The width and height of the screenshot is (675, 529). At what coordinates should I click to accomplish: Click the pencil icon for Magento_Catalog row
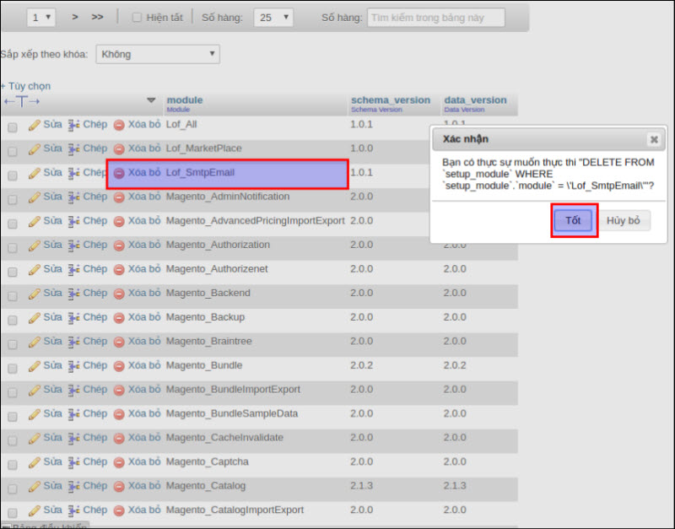(35, 487)
